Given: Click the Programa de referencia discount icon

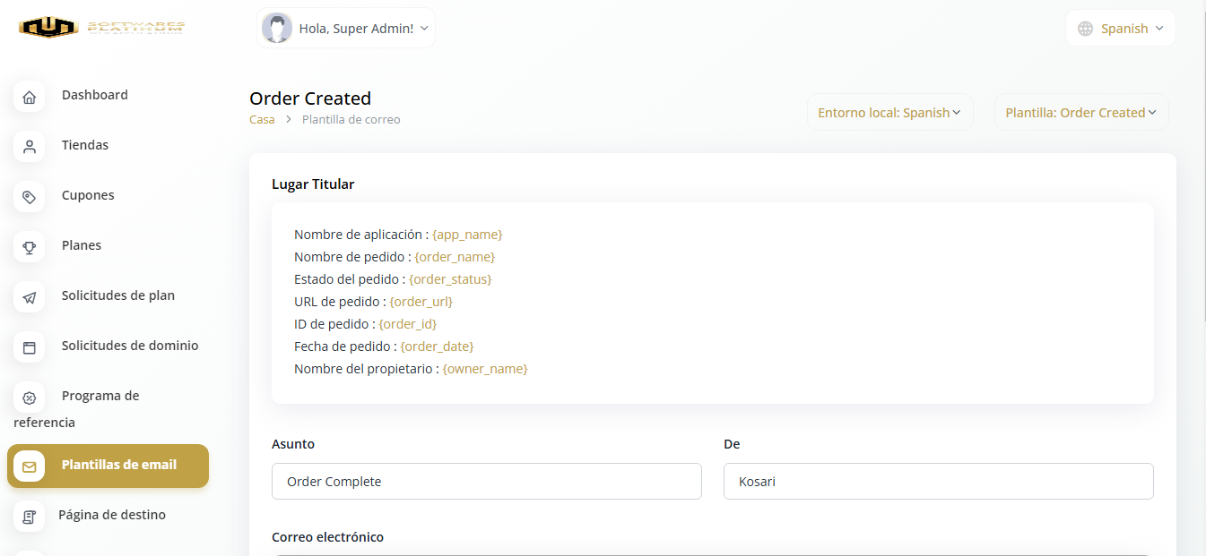Looking at the screenshot, I should 29,398.
